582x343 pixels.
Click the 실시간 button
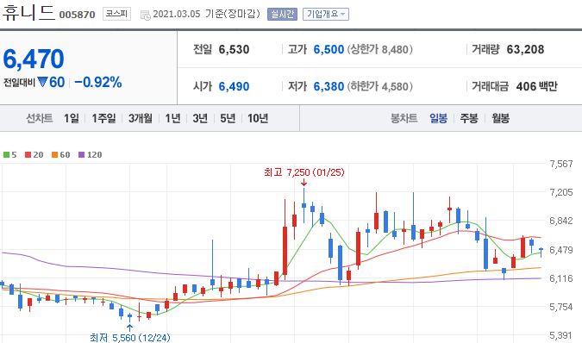point(282,14)
